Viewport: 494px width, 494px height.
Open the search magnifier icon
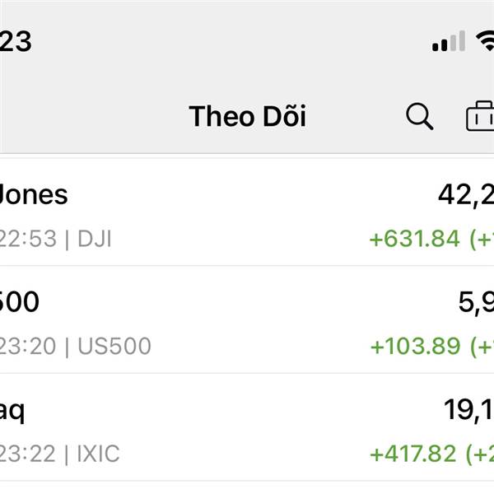point(420,116)
